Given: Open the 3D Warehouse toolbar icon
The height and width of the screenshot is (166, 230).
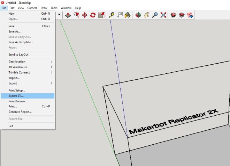Looking at the screenshot, I should (174, 15).
